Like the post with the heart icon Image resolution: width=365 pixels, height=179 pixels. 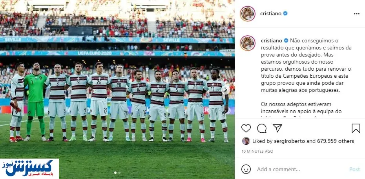(246, 128)
